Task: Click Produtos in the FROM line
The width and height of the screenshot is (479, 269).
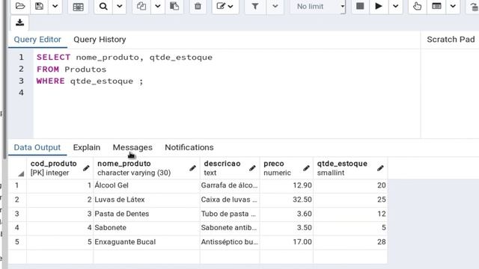Action: (85, 69)
